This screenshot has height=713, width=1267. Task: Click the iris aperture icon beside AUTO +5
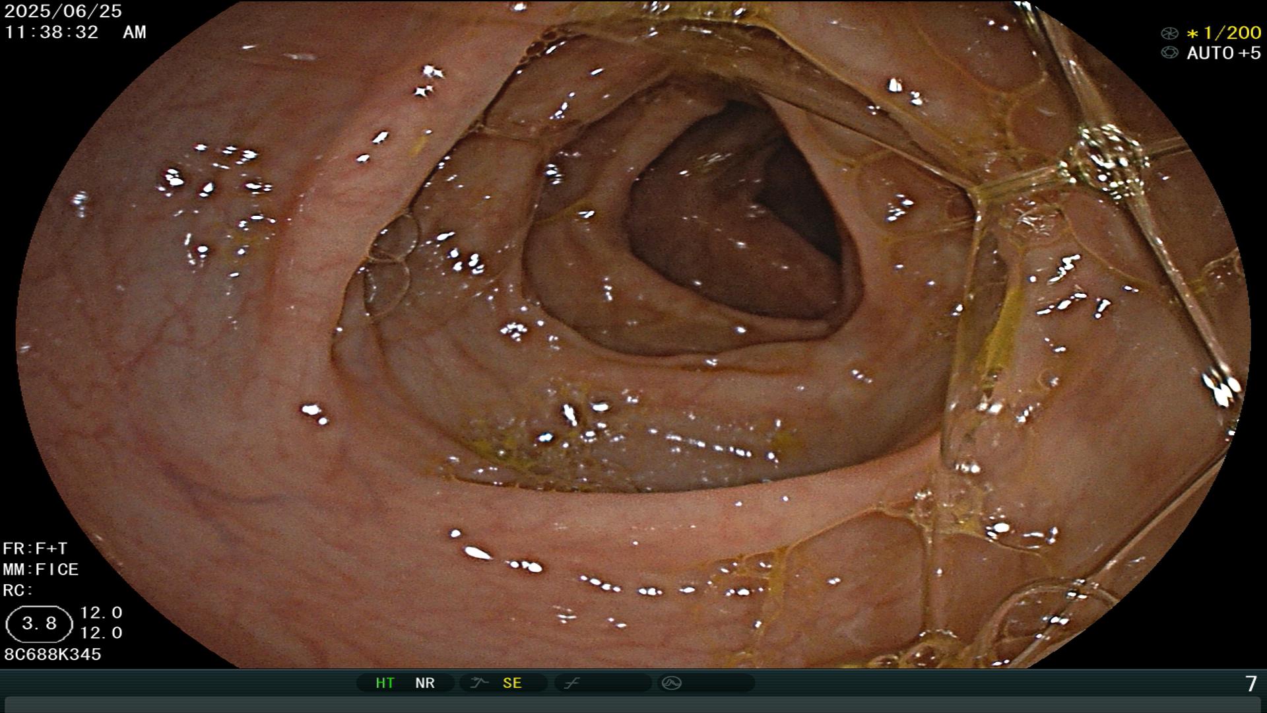click(x=1169, y=53)
